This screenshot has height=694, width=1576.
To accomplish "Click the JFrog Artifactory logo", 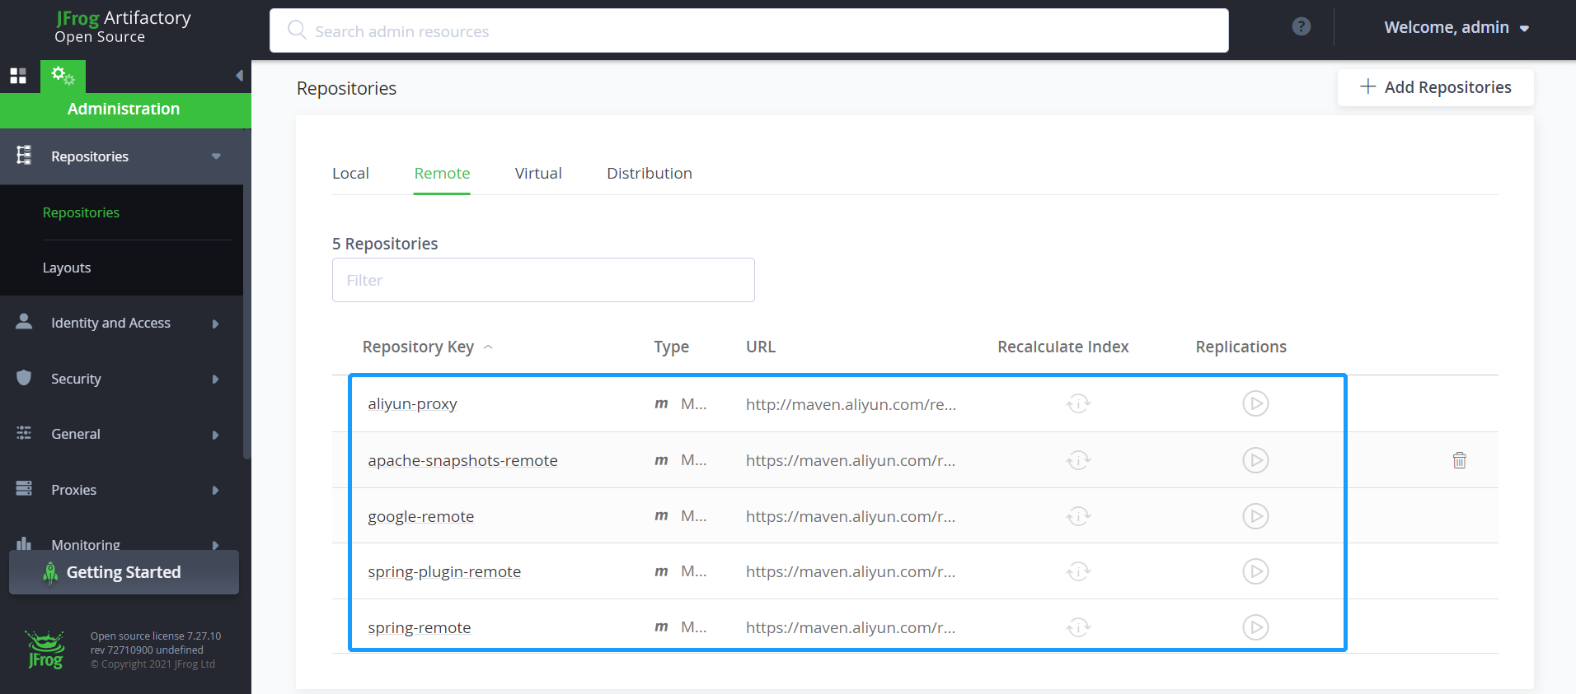I will [123, 26].
